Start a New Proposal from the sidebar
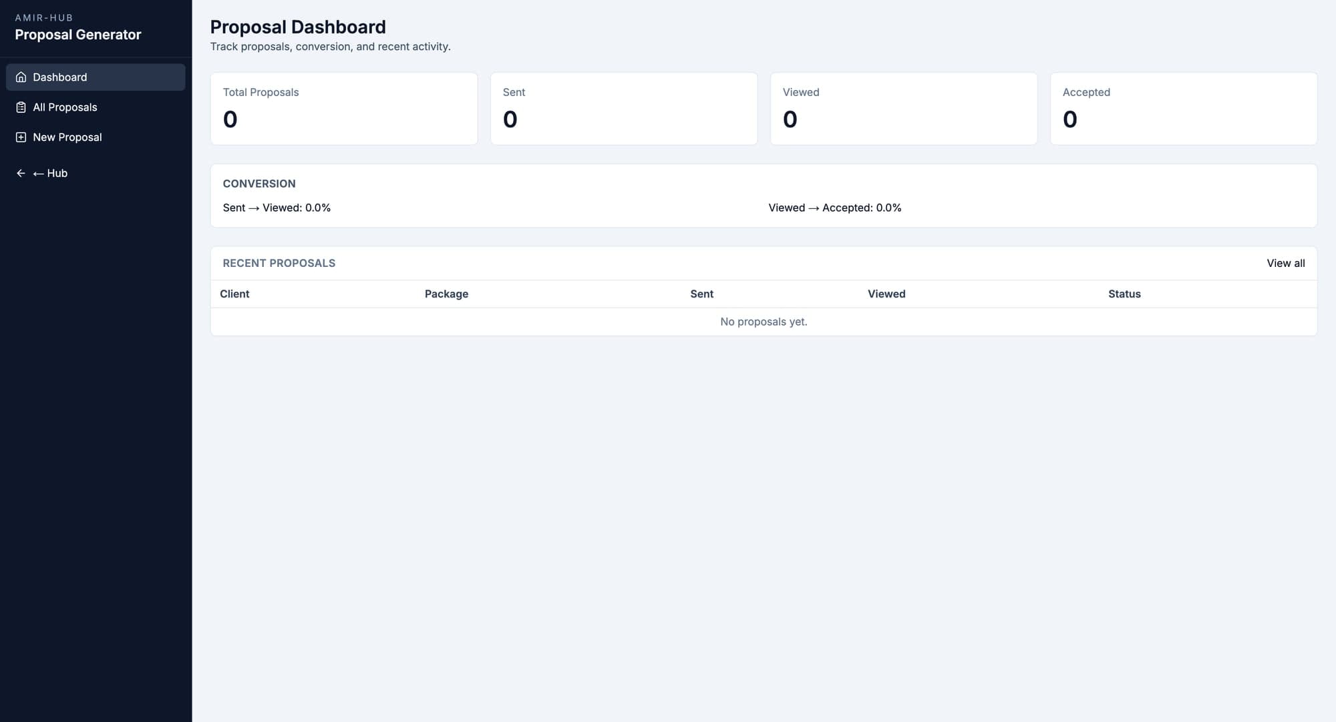This screenshot has width=1336, height=722. [x=67, y=137]
